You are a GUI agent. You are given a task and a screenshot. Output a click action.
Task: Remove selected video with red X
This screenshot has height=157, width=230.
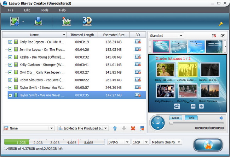(x=133, y=128)
